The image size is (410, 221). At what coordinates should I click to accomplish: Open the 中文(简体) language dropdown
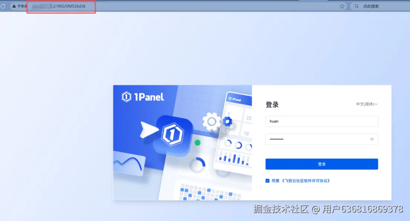pos(367,104)
